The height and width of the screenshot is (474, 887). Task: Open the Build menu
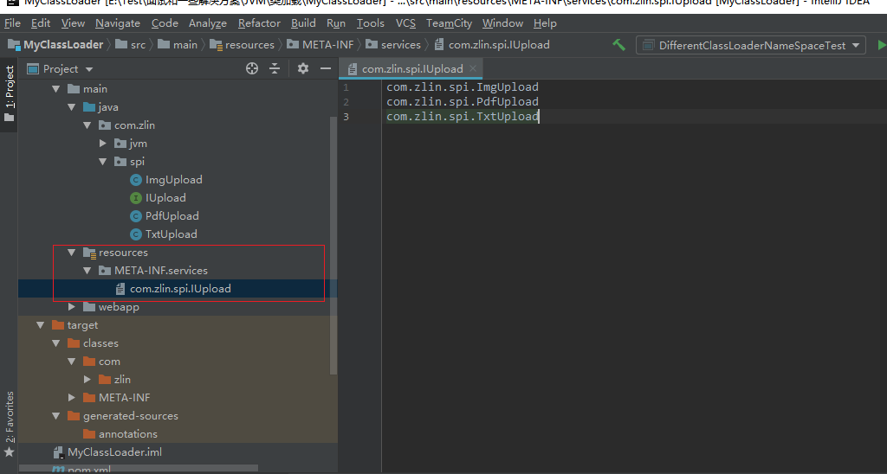coord(303,23)
